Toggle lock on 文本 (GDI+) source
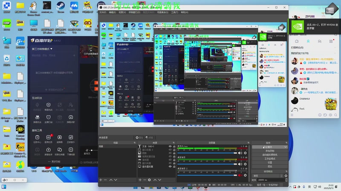The width and height of the screenshot is (341, 191). (174, 146)
